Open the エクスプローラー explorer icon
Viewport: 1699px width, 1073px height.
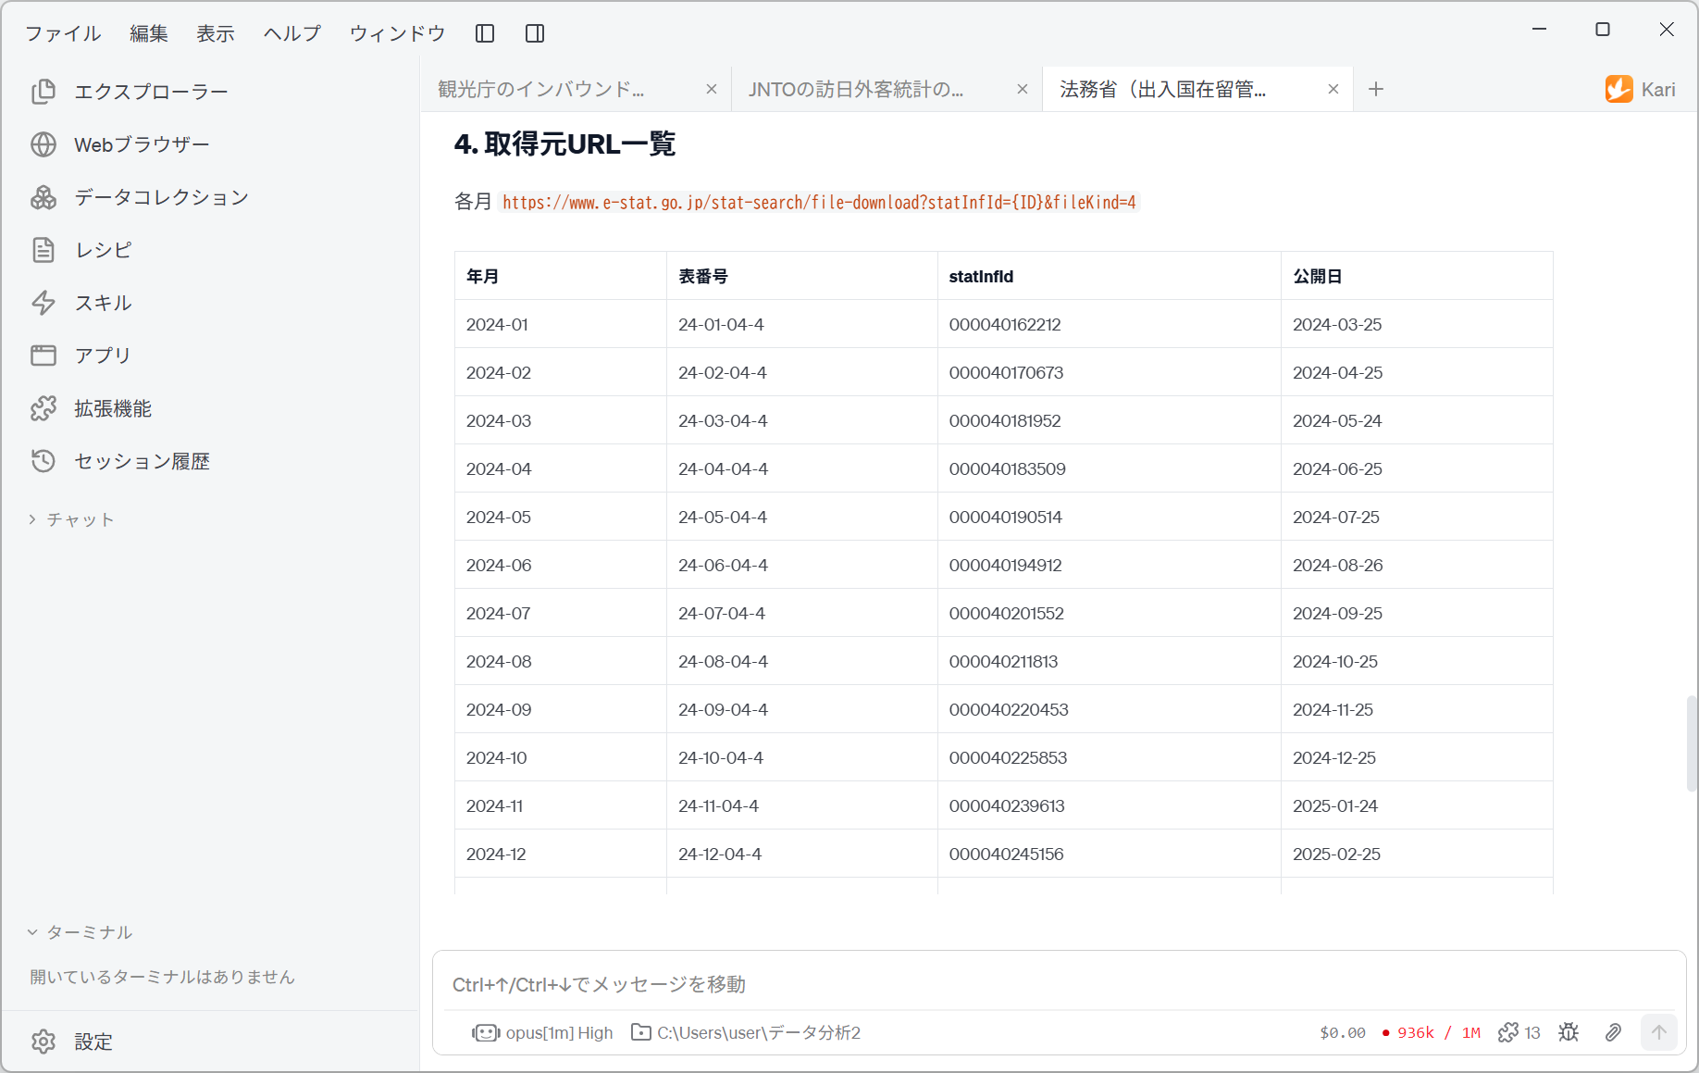43,92
